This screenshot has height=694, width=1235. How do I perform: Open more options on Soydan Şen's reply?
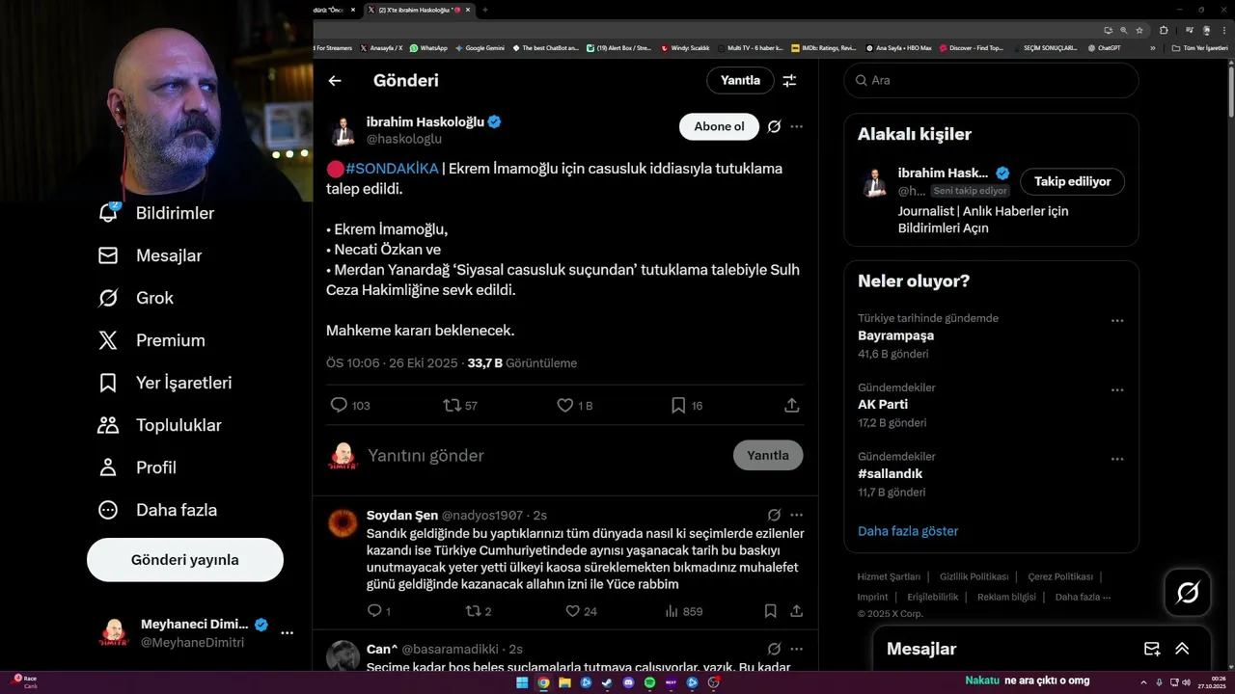coord(796,515)
